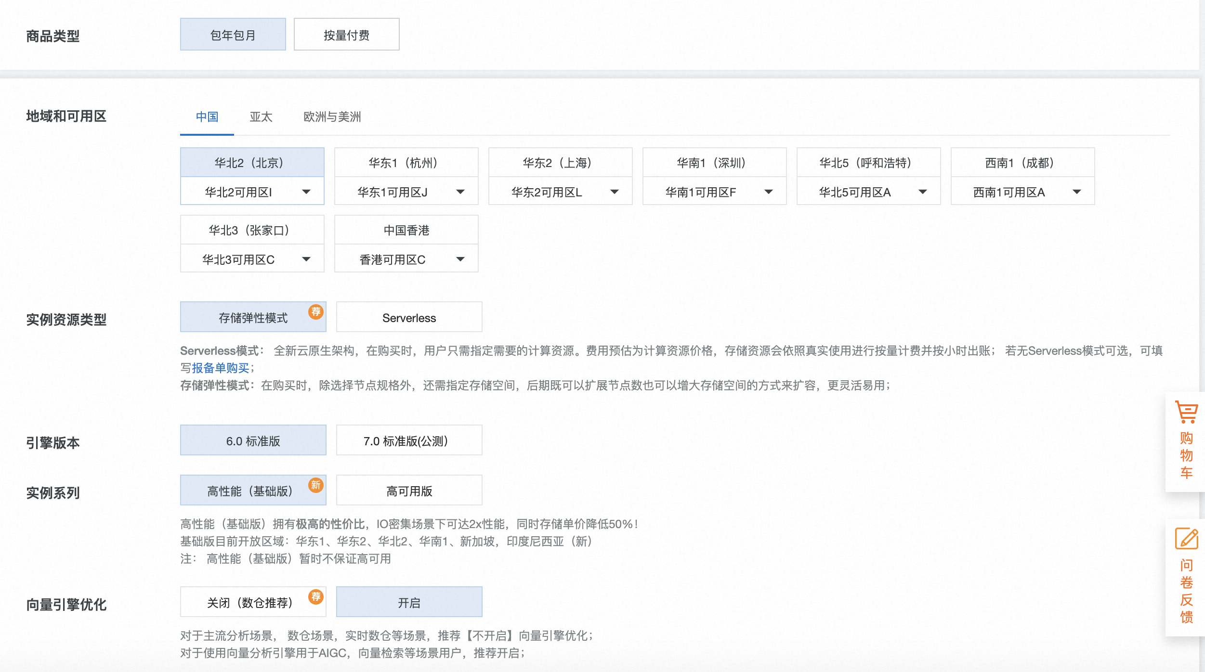Switch instance resource type to Serverless
This screenshot has width=1205, height=672.
click(408, 317)
